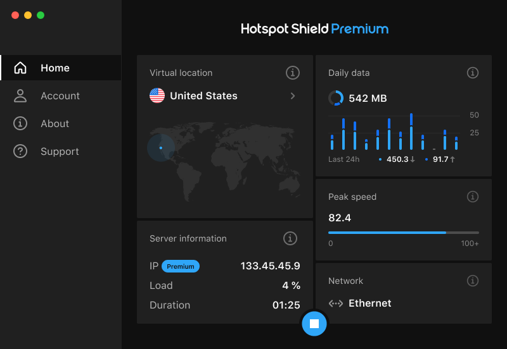Viewport: 507px width, 349px height.
Task: Close the window with red button
Action: 15,15
